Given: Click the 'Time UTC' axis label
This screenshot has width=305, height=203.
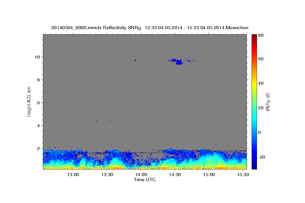Looking at the screenshot, I should (145, 180).
